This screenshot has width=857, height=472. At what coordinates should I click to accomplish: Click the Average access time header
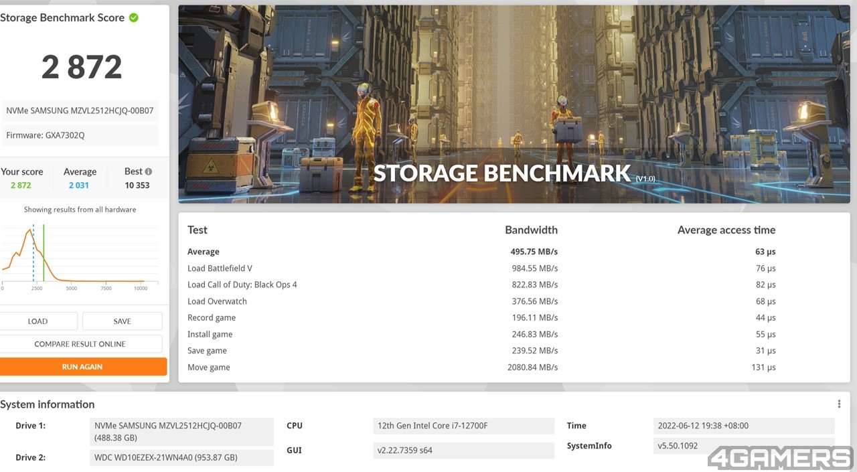coord(726,230)
